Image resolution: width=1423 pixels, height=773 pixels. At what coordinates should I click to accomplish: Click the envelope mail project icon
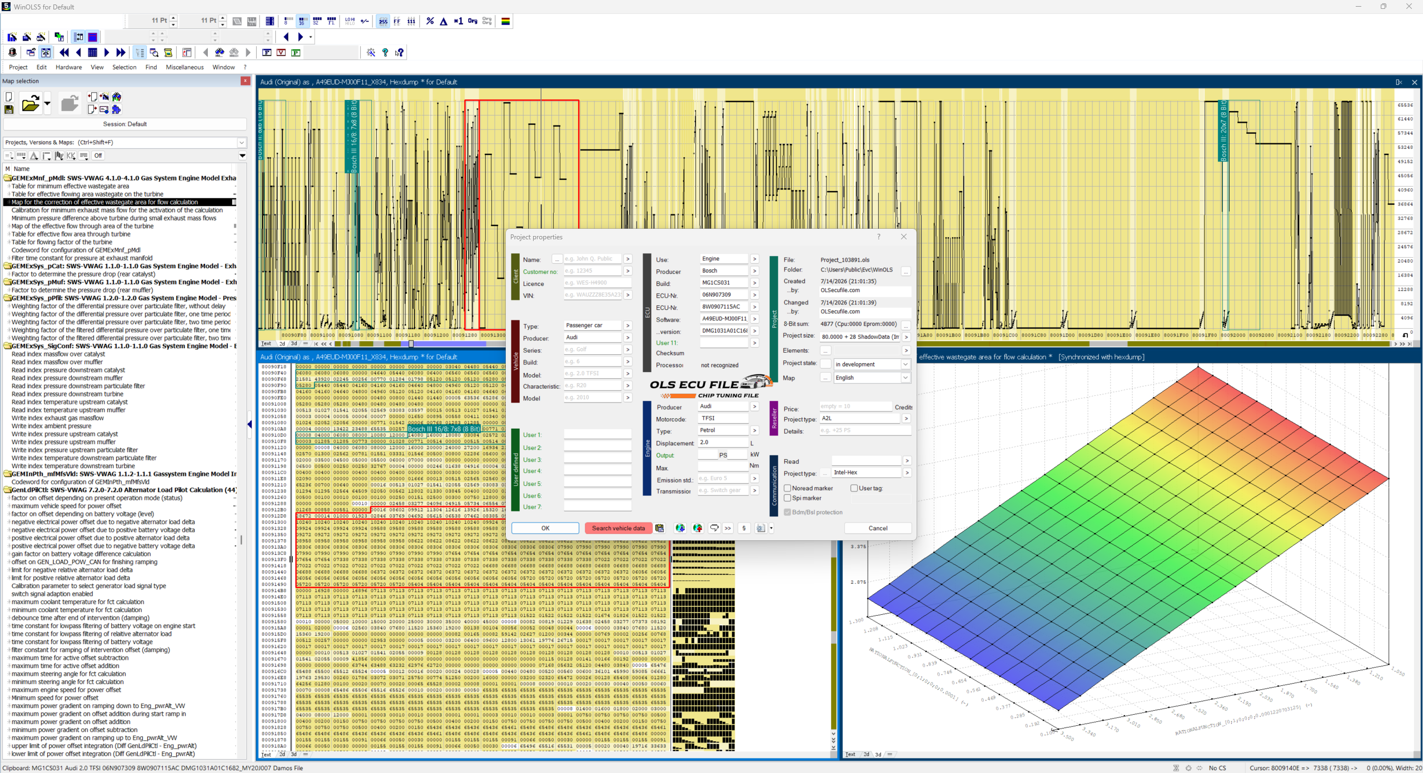point(104,109)
